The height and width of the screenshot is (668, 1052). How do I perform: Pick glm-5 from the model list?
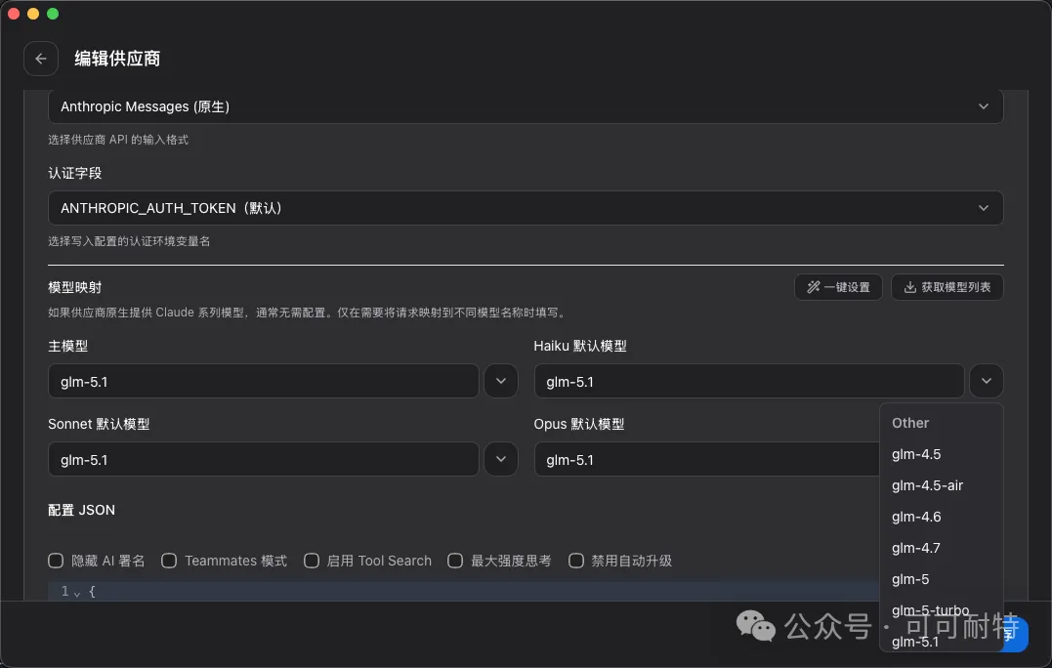point(941,579)
